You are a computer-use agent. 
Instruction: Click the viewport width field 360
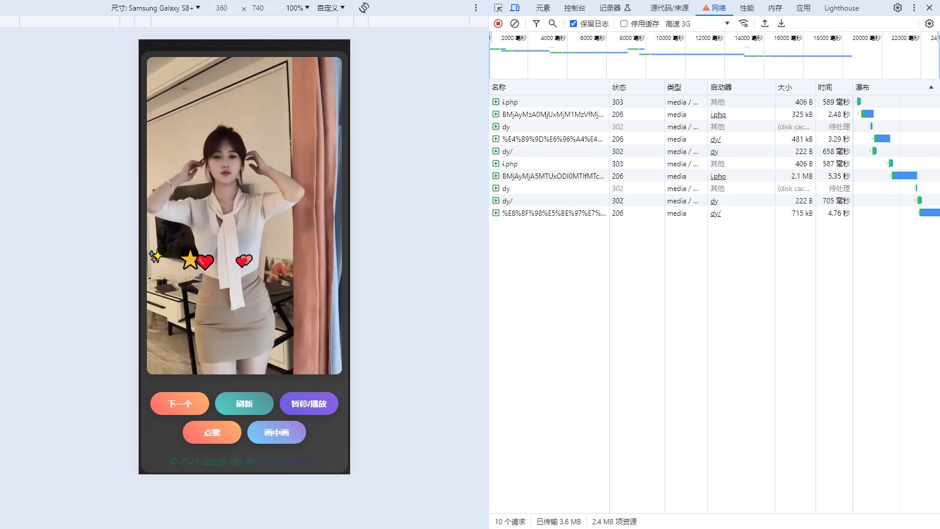(221, 8)
